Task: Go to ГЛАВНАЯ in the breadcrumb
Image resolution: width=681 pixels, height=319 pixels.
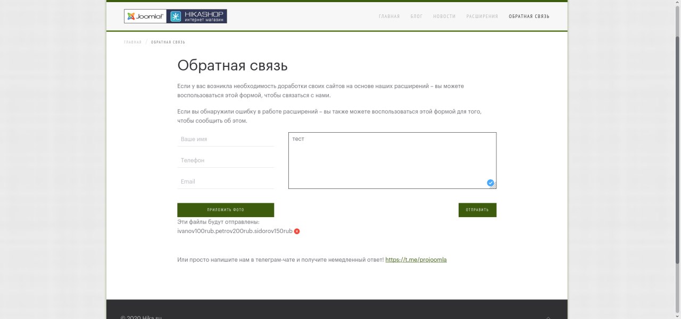Action: click(x=133, y=42)
